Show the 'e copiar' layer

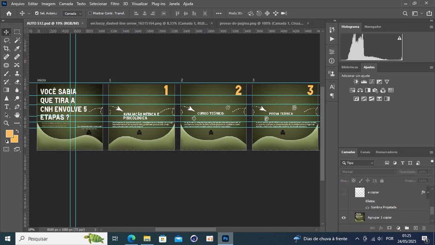click(344, 192)
